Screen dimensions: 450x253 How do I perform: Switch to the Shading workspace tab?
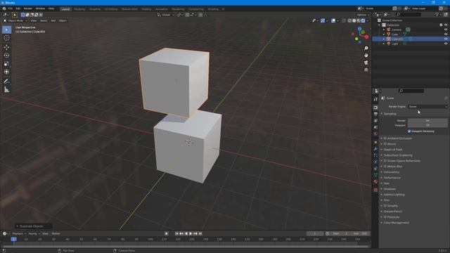click(x=146, y=9)
